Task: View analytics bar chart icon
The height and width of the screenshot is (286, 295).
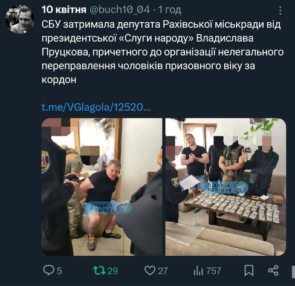Action: [198, 270]
